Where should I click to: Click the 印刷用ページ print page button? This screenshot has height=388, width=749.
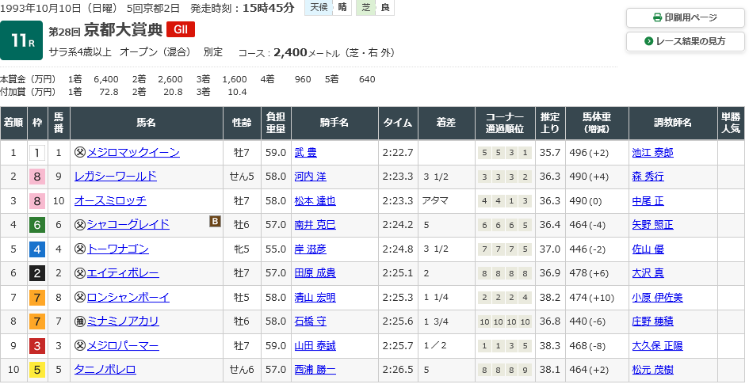(685, 17)
